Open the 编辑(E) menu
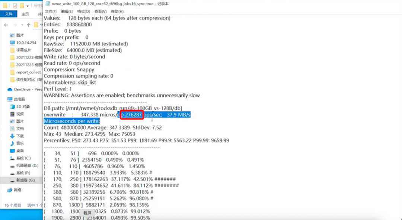Image resolution: width=402 pixels, height=220 pixels. [67, 12]
